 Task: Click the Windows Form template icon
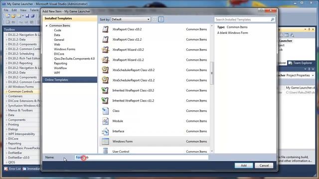tap(105, 141)
